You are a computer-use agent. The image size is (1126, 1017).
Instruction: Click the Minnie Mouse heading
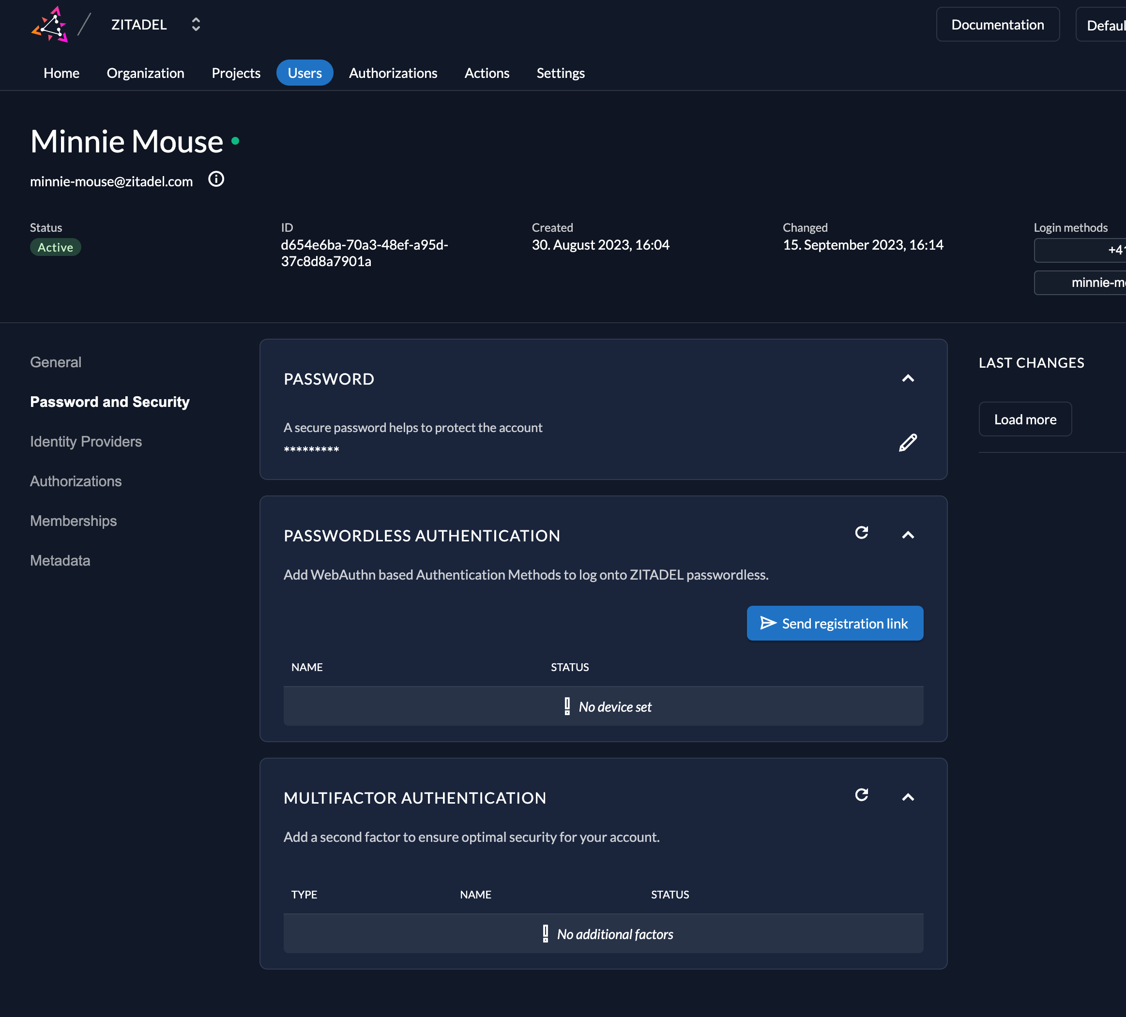tap(127, 141)
